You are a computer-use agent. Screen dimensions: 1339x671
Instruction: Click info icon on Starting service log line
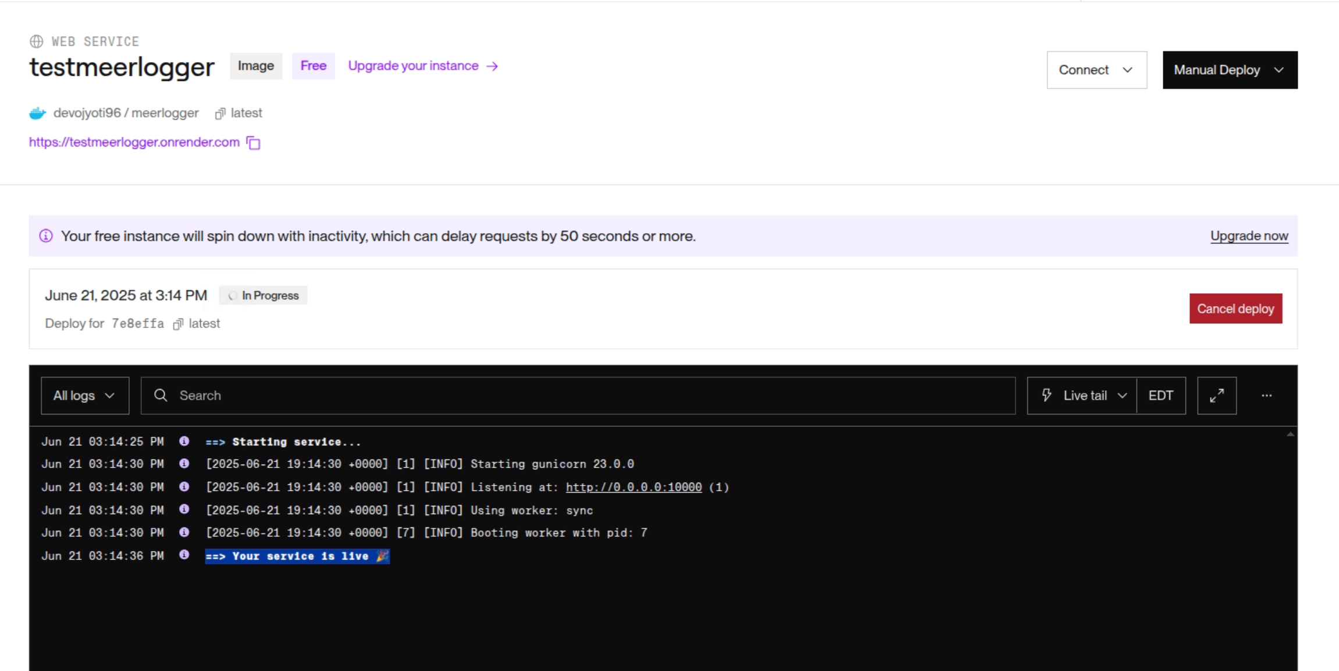pyautogui.click(x=184, y=441)
